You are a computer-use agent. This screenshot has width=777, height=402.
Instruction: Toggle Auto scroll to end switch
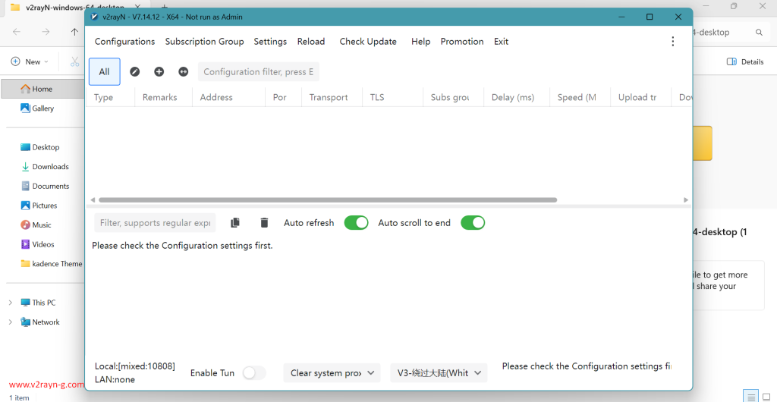tap(473, 223)
